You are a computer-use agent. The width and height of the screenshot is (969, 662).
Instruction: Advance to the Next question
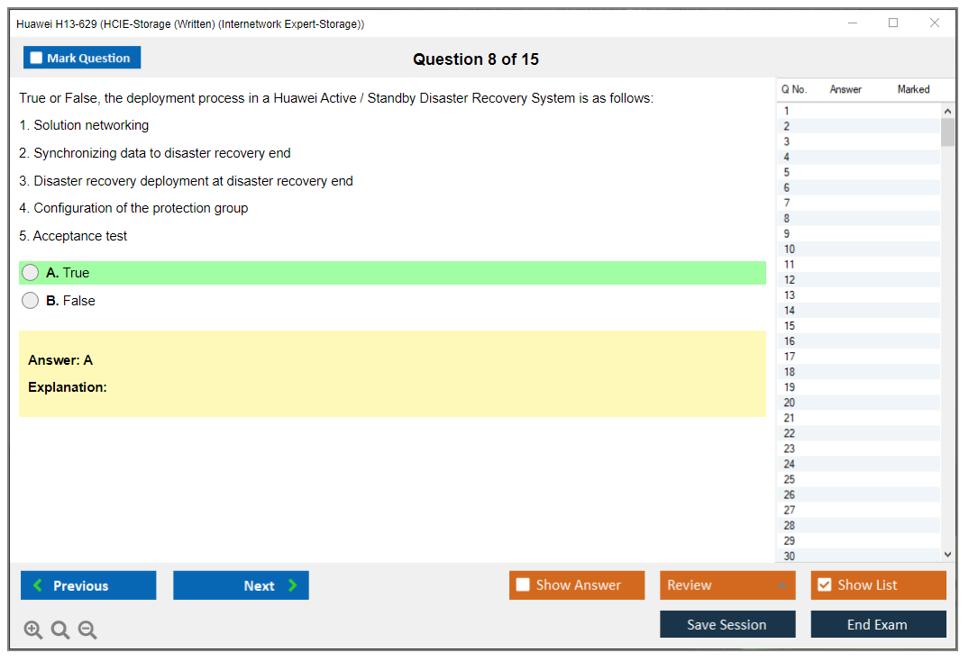tap(241, 585)
